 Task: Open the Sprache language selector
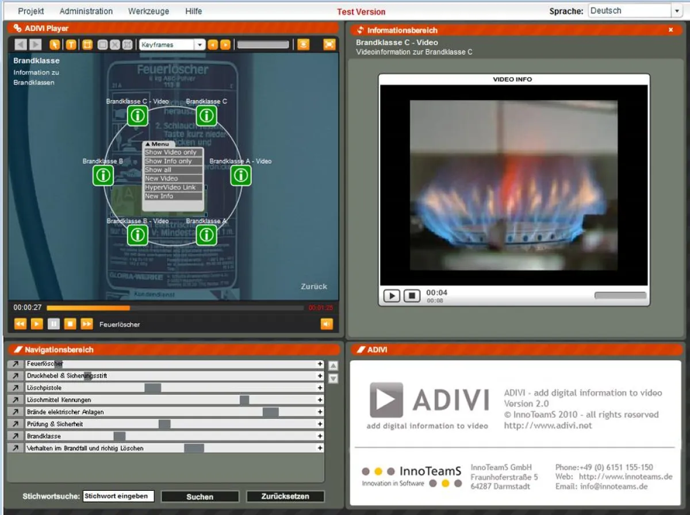pos(677,10)
